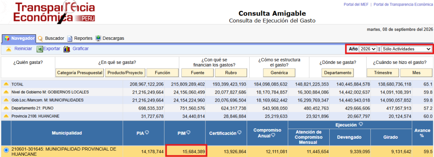434x157 pixels.
Task: Click the Ejecución info bubble icon
Action: 361,125
